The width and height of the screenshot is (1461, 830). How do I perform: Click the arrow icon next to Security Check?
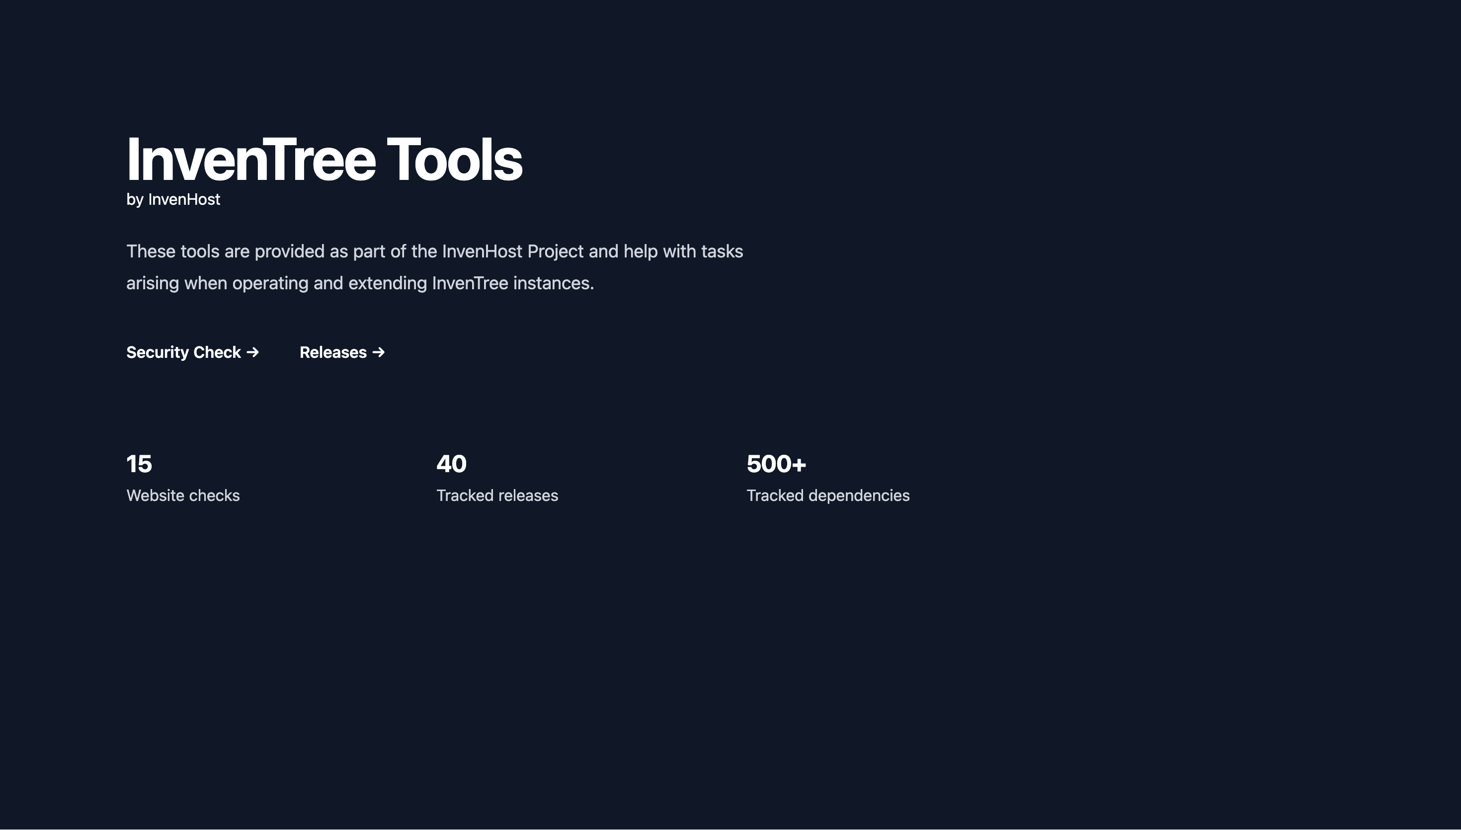tap(252, 352)
